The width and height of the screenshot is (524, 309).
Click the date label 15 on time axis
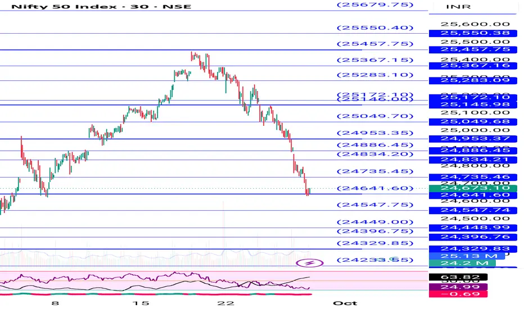click(x=141, y=303)
